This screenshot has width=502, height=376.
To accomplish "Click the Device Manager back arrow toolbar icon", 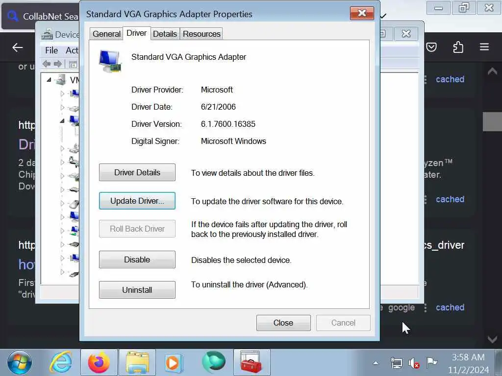I will coord(47,64).
